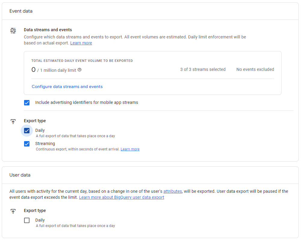Image resolution: width=302 pixels, height=242 pixels.
Task: Follow the user attributes link
Action: click(x=172, y=191)
